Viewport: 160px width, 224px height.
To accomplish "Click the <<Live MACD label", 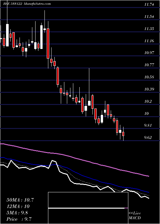I will click(x=135, y=216).
